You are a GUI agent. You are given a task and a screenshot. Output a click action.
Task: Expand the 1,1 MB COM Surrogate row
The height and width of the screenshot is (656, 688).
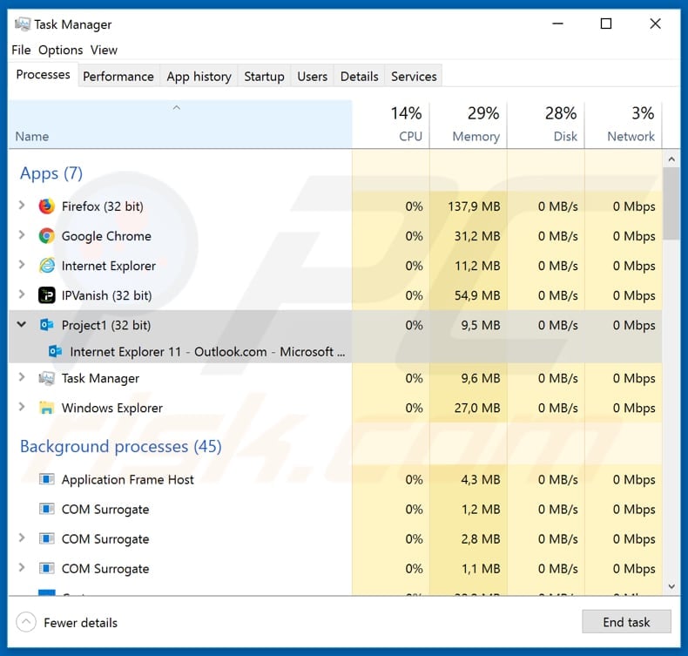(21, 567)
